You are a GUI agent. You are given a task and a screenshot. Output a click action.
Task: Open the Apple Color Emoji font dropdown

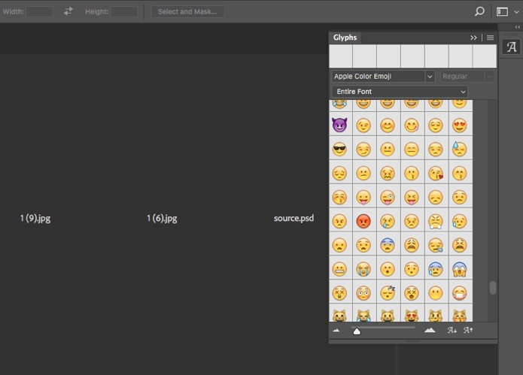click(383, 76)
